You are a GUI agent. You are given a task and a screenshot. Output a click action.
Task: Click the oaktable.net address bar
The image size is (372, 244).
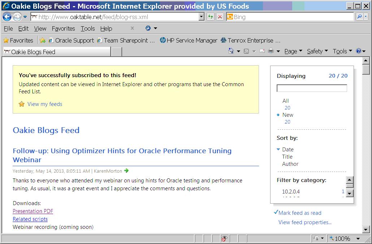[115, 17]
